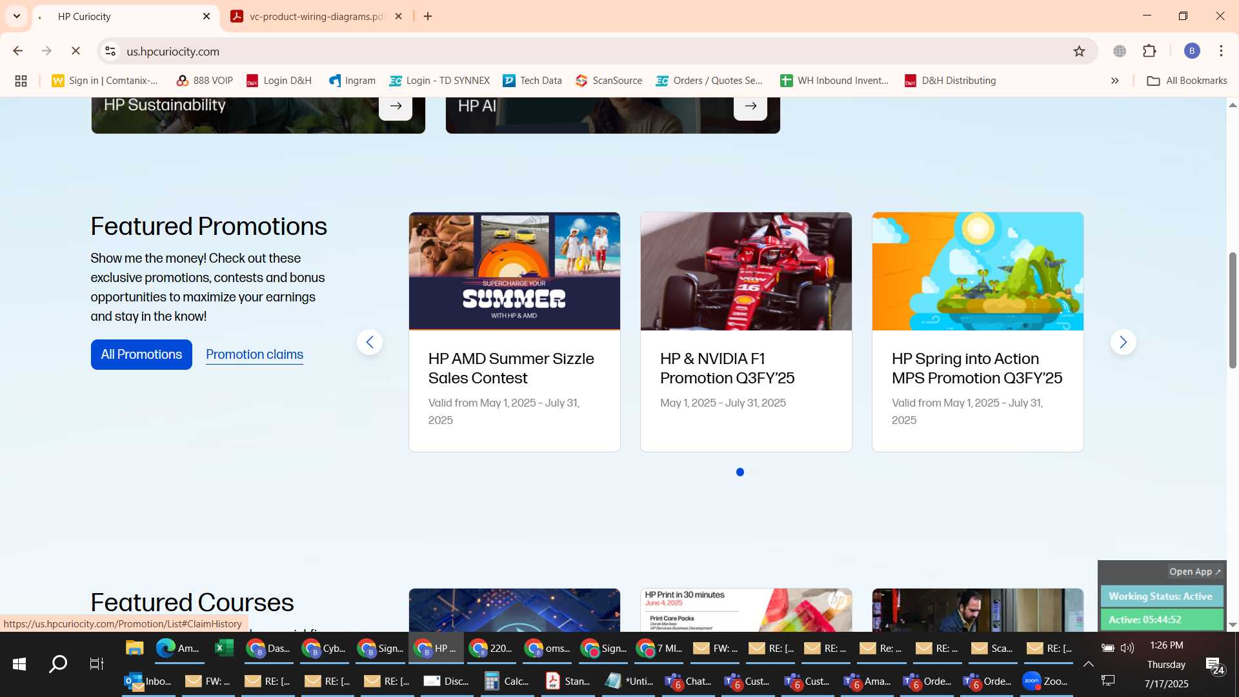Open the Ingram bookmark
The image size is (1239, 697).
[352, 81]
